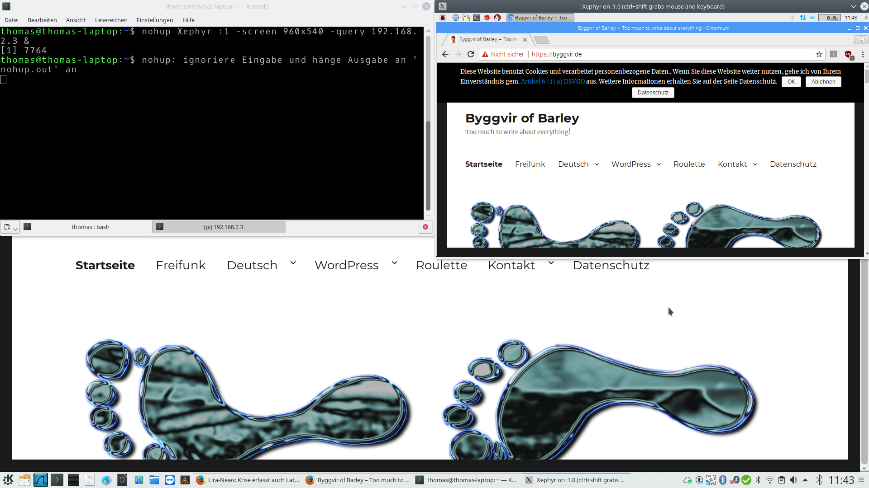
Task: Click the Chromium back arrow
Action: [x=445, y=54]
